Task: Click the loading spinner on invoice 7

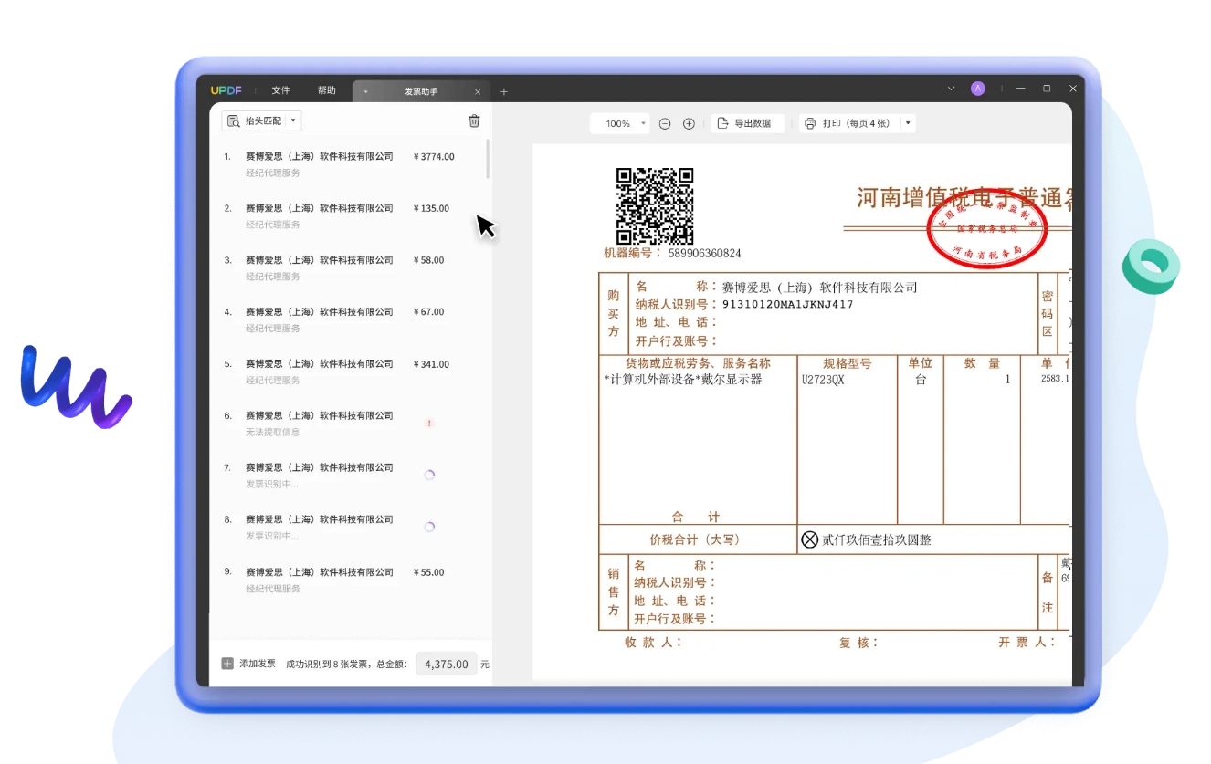Action: coord(429,475)
